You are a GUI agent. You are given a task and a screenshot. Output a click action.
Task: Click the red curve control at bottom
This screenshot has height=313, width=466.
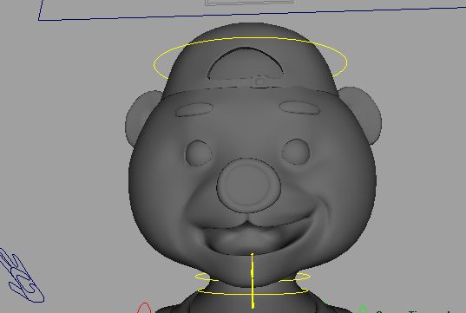click(144, 308)
